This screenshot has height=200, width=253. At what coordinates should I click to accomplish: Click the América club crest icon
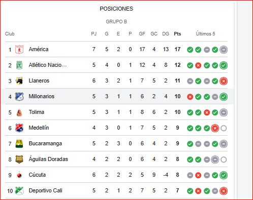coord(19,49)
